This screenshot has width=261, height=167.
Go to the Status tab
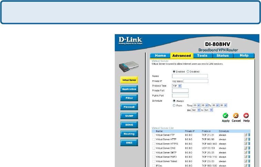click(x=223, y=55)
